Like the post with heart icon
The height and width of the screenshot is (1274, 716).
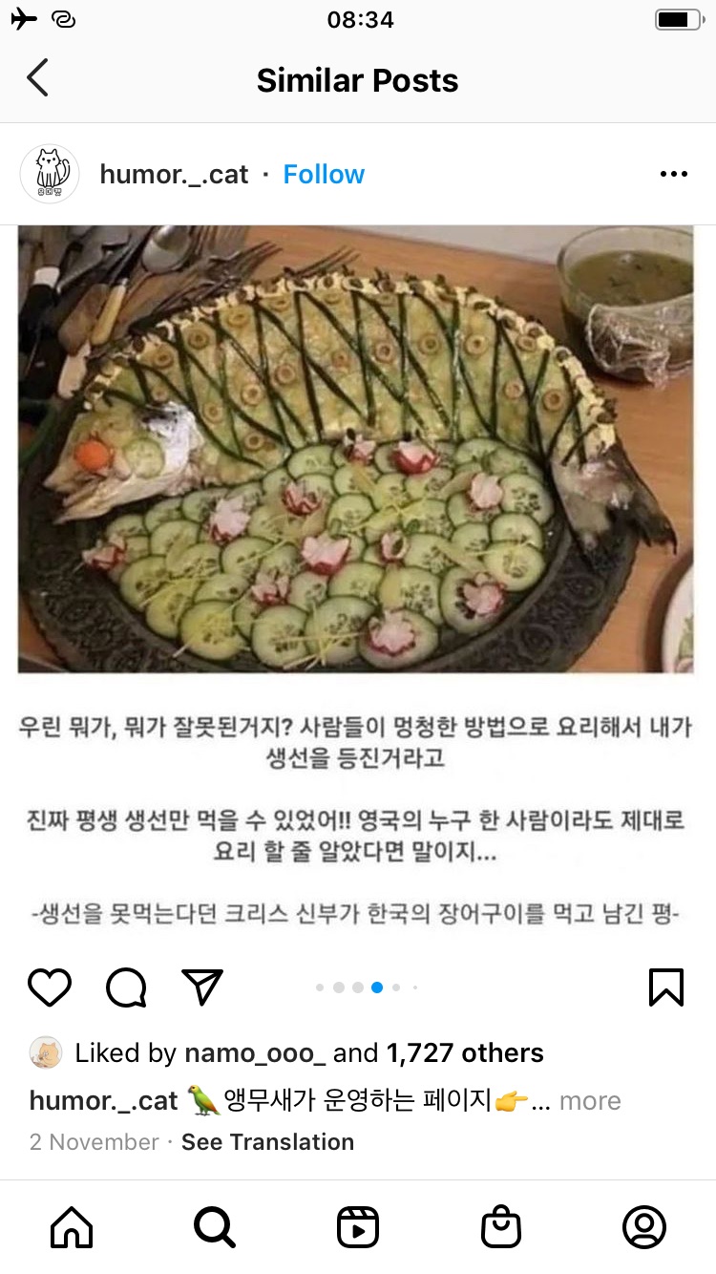[50, 987]
